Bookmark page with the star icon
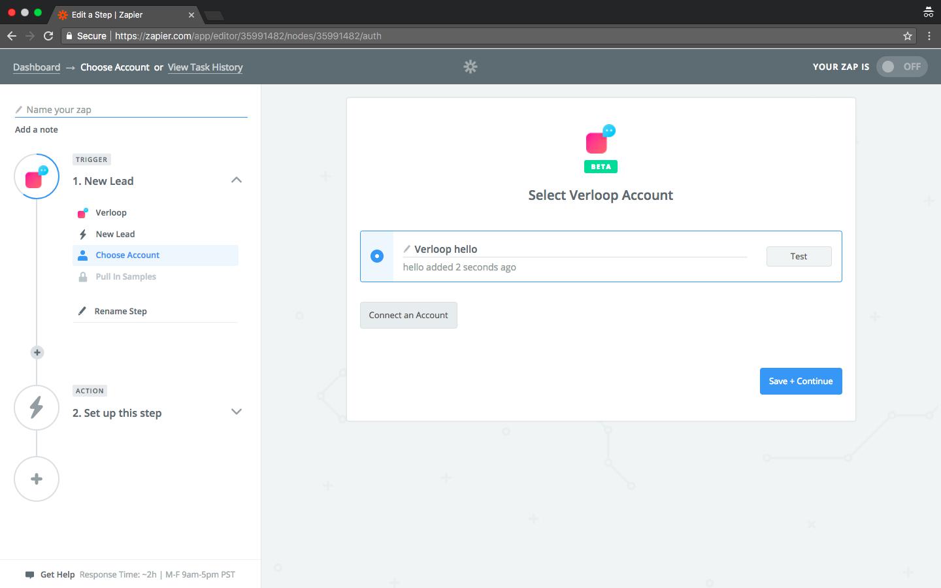This screenshot has width=941, height=588. (x=907, y=36)
